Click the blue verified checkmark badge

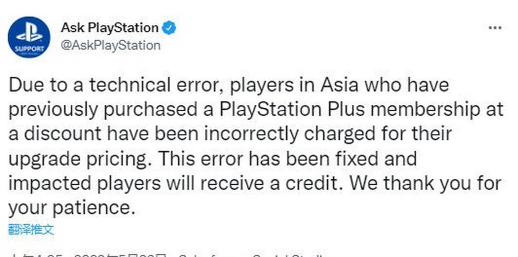[x=169, y=28]
